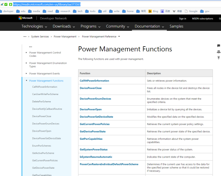Select GetActivePwrScheme in sidebar
Viewport: 221px width, 176px height.
pyautogui.click(x=43, y=153)
